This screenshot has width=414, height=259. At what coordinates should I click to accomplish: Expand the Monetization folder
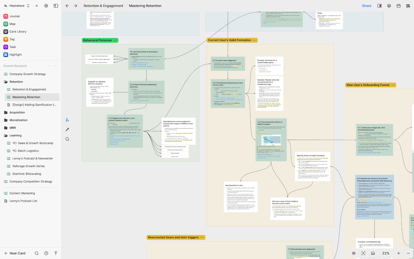pos(18,120)
